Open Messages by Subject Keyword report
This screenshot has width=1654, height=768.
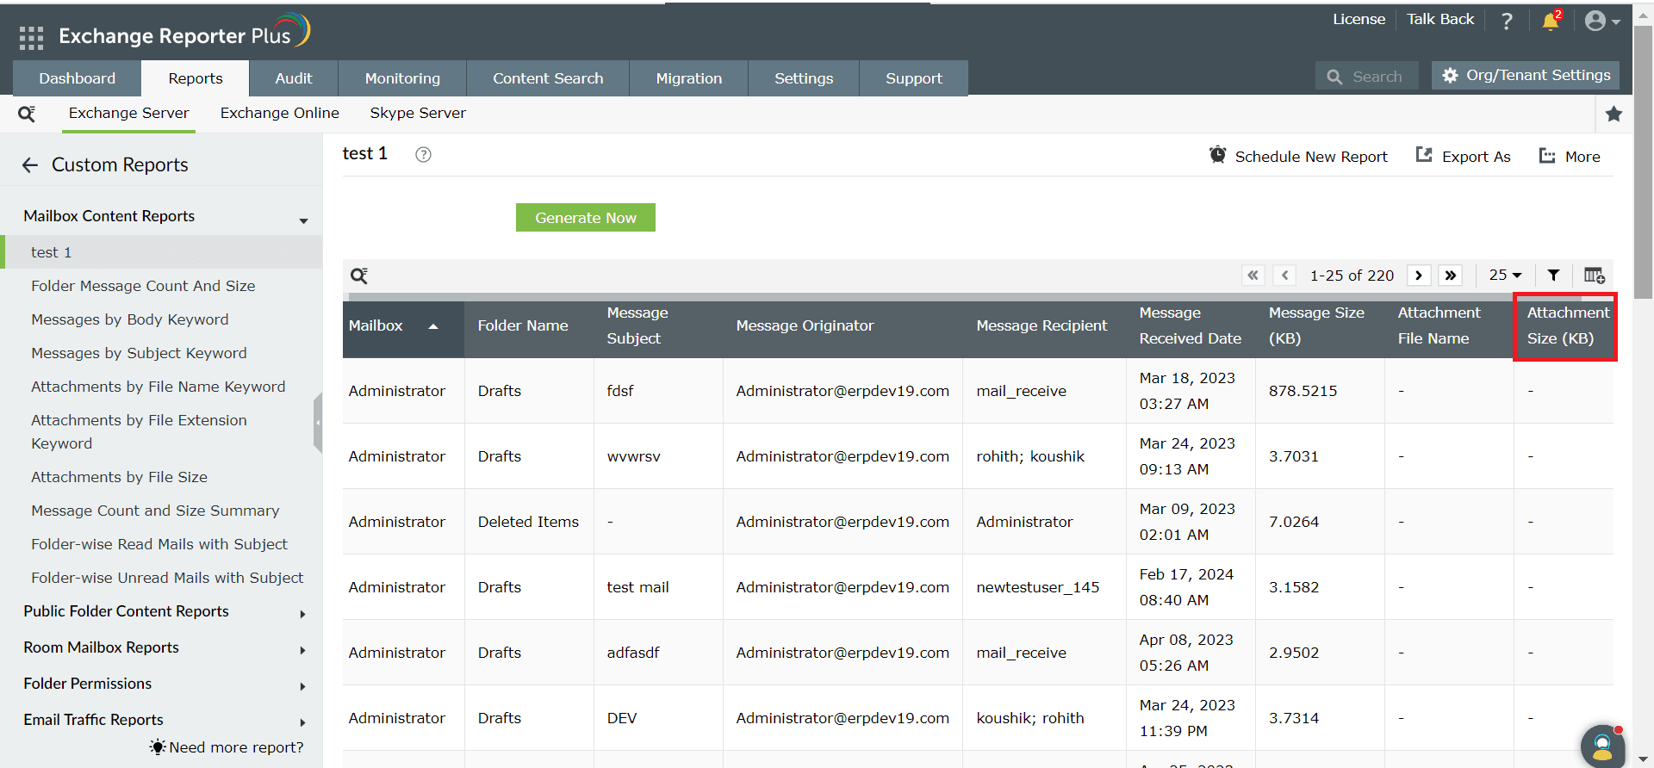[139, 353]
